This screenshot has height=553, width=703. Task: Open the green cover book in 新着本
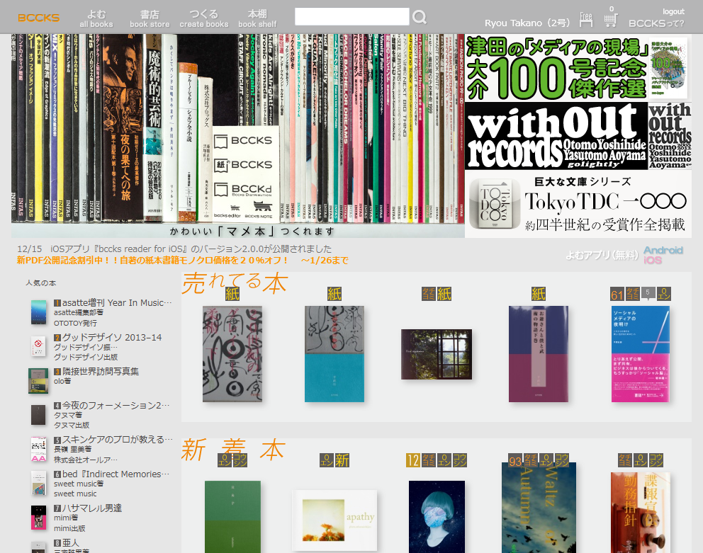tap(232, 517)
